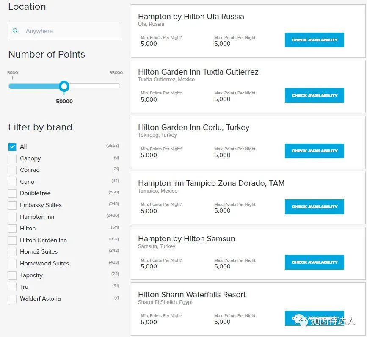
Task: Check availability for Hampton Inn Tampico Zona Dorado
Action: click(x=315, y=207)
